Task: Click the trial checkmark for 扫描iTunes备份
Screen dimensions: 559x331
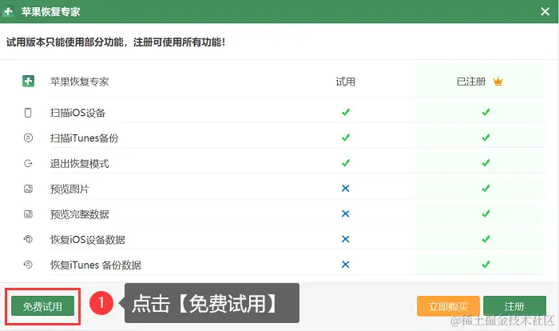Action: pos(346,138)
